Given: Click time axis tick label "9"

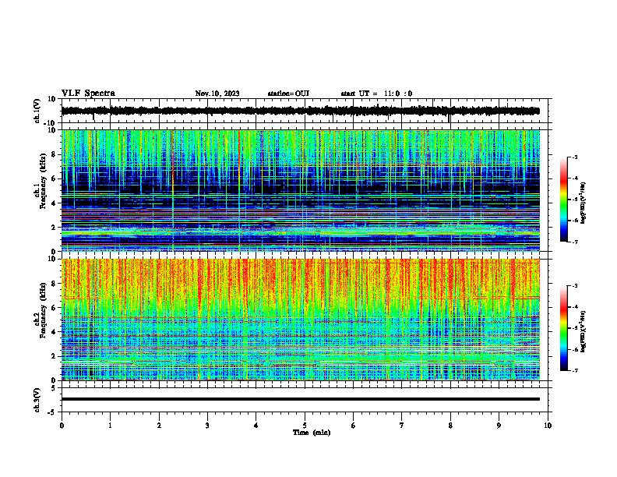Looking at the screenshot, I should click(499, 426).
